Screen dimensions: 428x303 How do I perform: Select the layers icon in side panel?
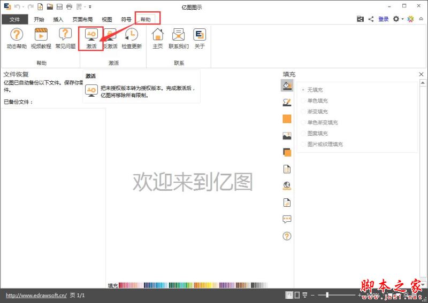pyautogui.click(x=287, y=152)
